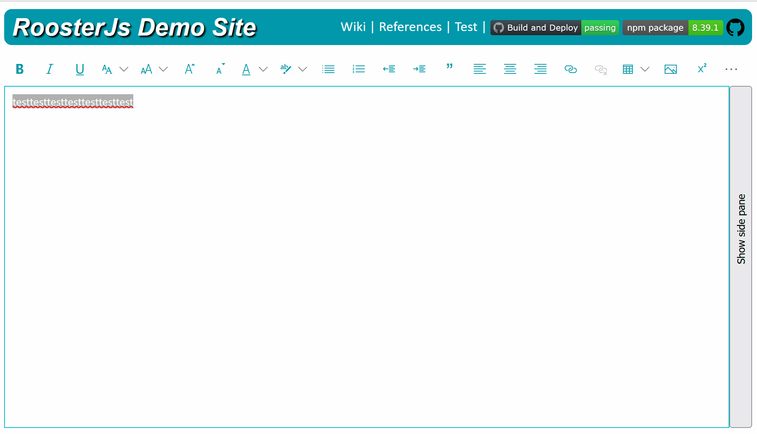The width and height of the screenshot is (757, 434).
Task: Remove the existing link
Action: (601, 69)
